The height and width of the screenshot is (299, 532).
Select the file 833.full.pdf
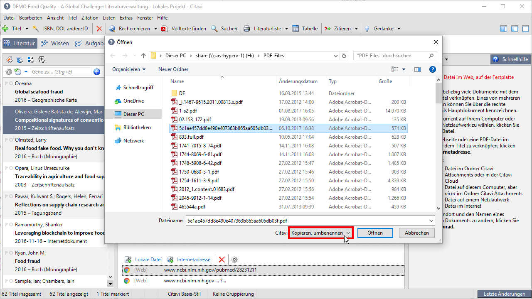[x=191, y=137]
